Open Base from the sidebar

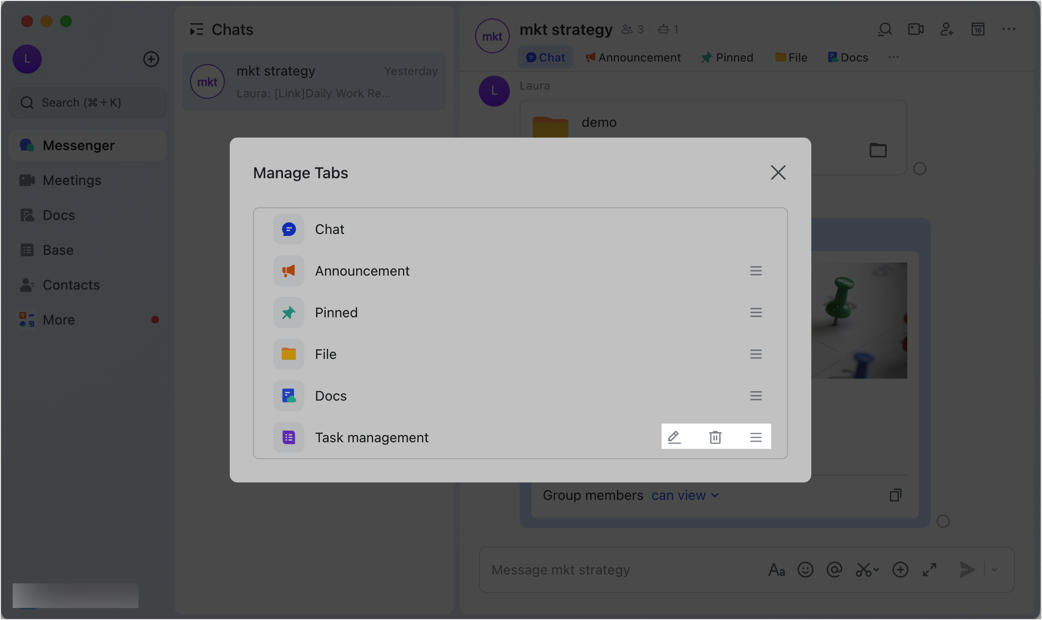pyautogui.click(x=57, y=249)
